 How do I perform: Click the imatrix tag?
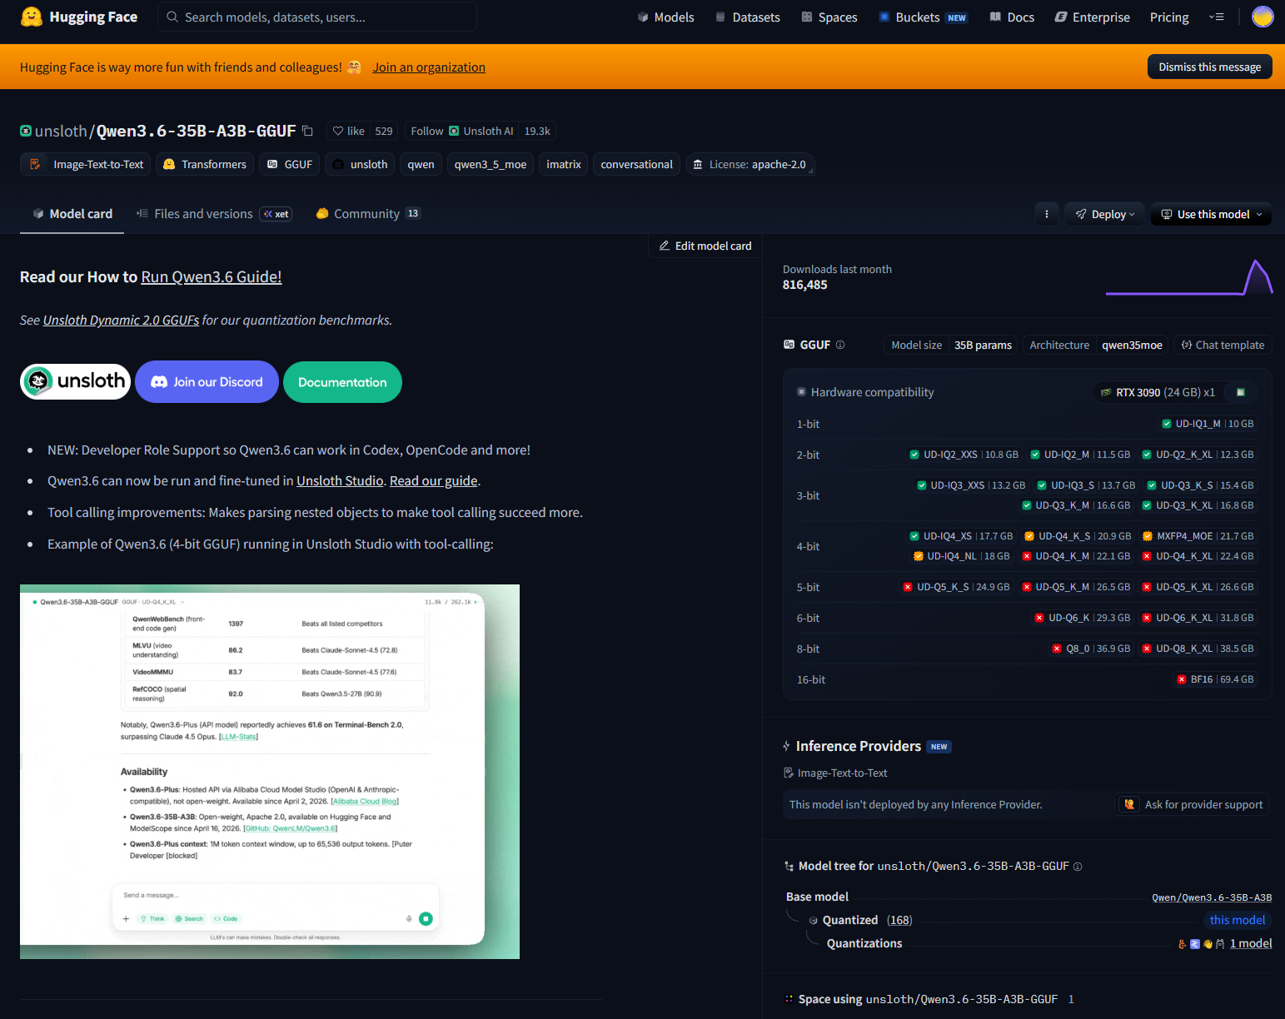pyautogui.click(x=564, y=164)
